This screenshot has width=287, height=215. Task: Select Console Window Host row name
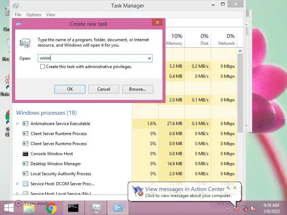tap(52, 154)
